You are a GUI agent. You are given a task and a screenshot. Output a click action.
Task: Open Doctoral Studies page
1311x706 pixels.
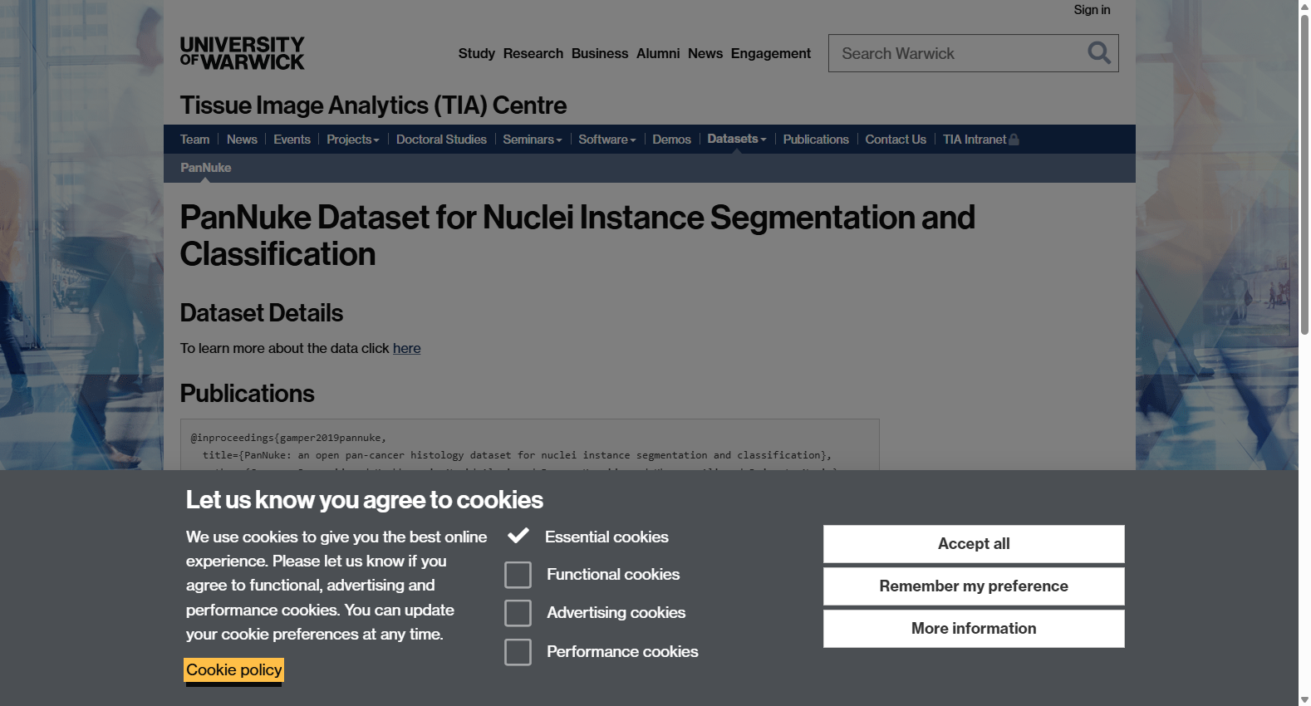click(x=441, y=140)
